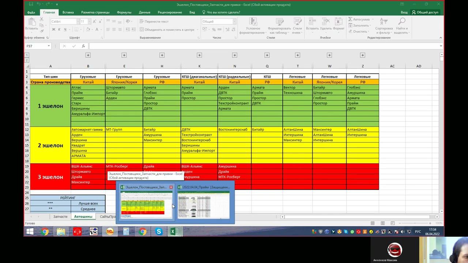Click the Windows Start button
Viewport: 468px width, 263px height.
coord(30,232)
